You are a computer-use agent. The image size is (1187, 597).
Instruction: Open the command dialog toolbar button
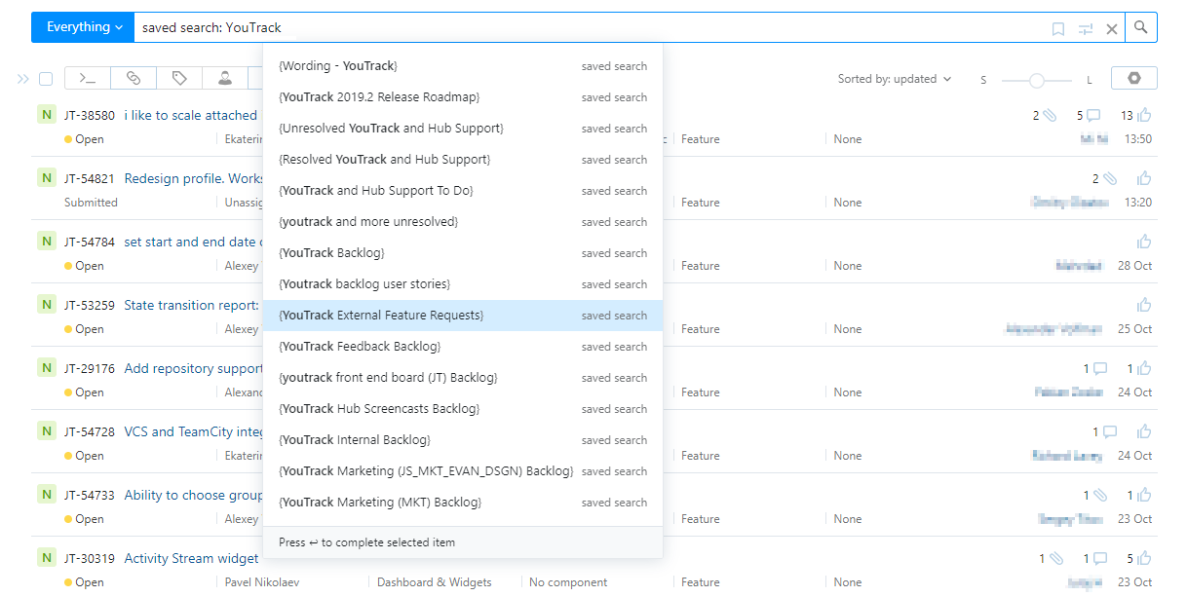88,79
